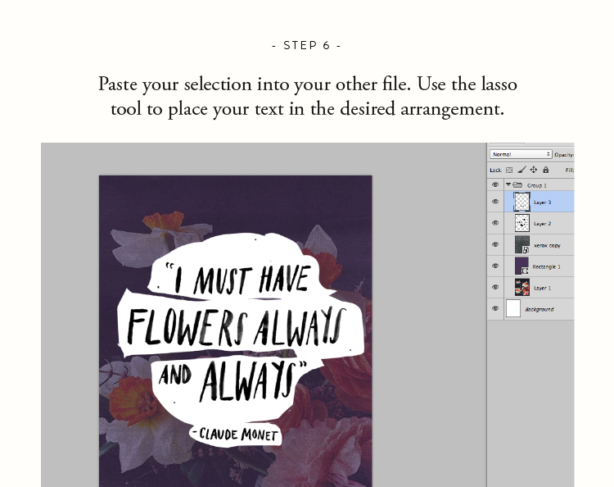
Task: Click the lock position move icon
Action: [x=533, y=170]
